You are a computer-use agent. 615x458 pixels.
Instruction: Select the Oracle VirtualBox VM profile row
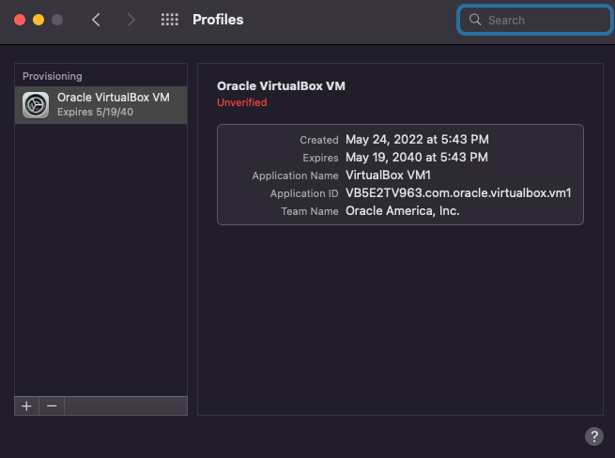(113, 105)
